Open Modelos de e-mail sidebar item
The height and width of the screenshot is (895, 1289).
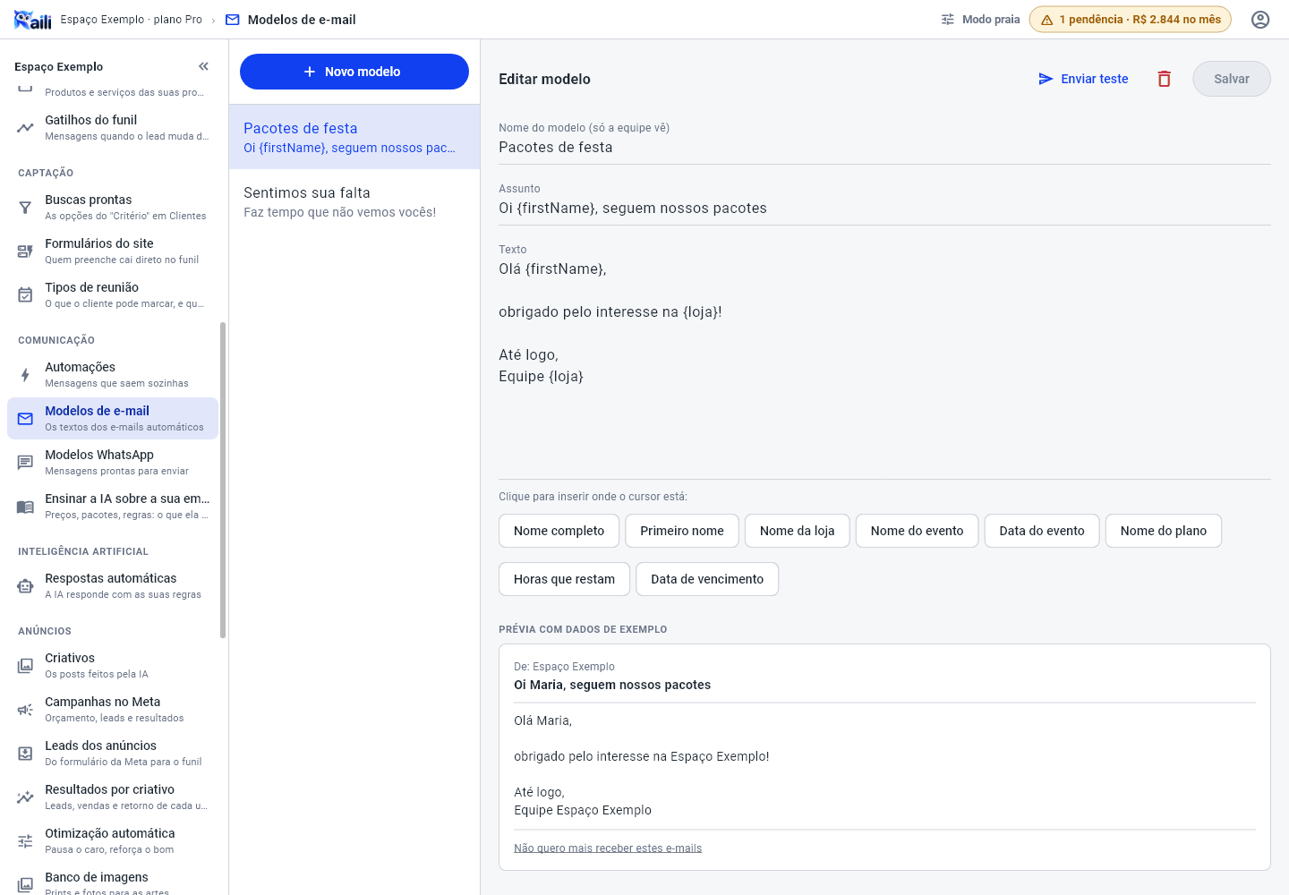coord(113,418)
